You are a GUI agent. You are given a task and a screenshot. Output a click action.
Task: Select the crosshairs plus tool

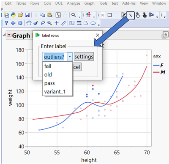point(57,23)
